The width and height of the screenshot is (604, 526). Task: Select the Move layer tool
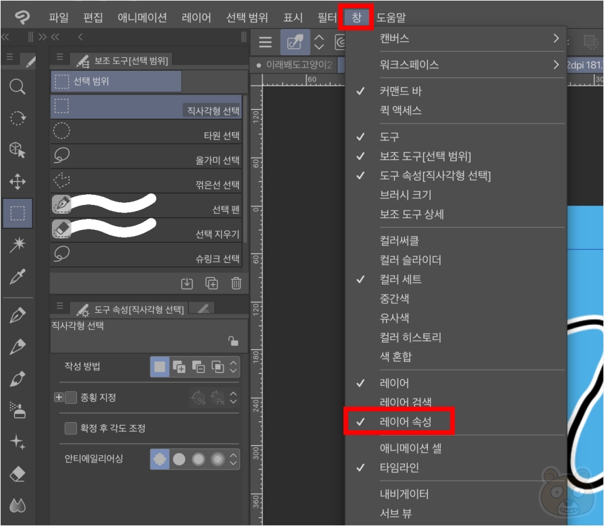18,181
